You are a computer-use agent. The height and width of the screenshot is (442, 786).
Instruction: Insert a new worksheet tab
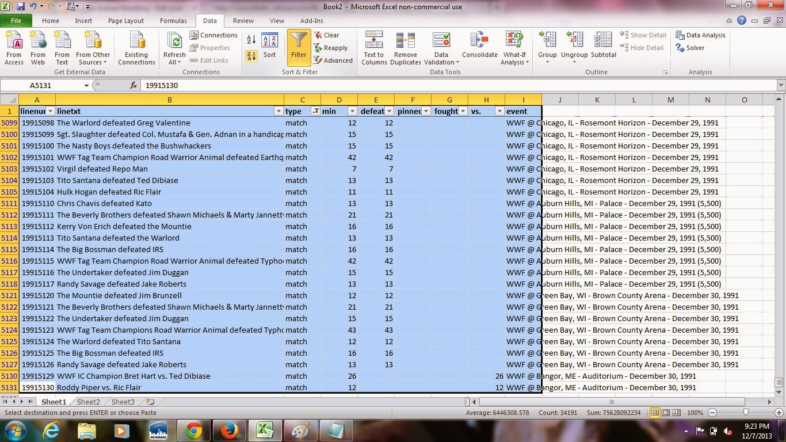coord(150,402)
